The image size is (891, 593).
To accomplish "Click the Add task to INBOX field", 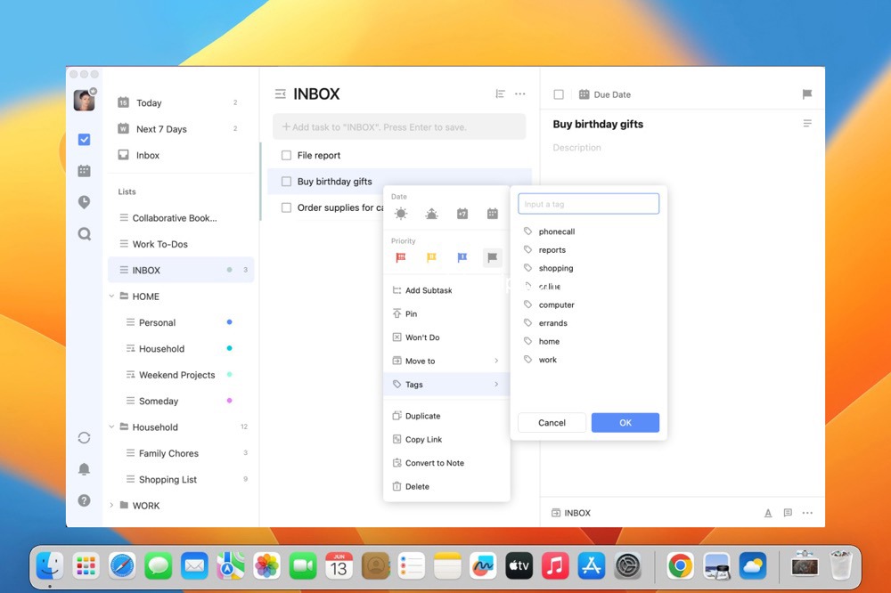I will [x=399, y=126].
